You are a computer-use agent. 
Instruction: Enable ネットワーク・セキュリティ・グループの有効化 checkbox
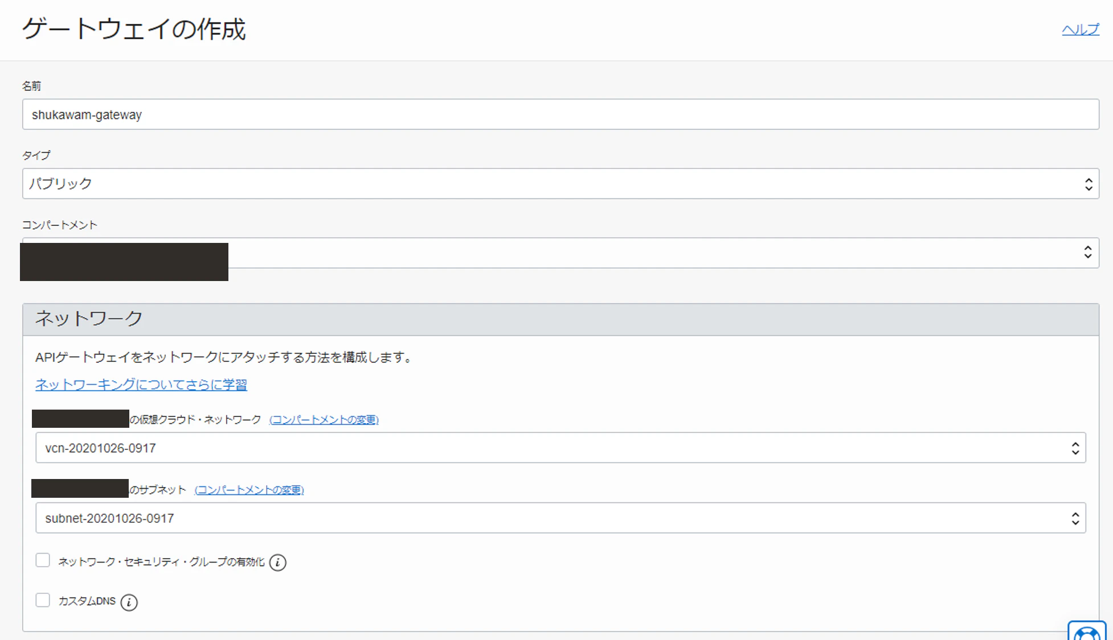tap(43, 561)
